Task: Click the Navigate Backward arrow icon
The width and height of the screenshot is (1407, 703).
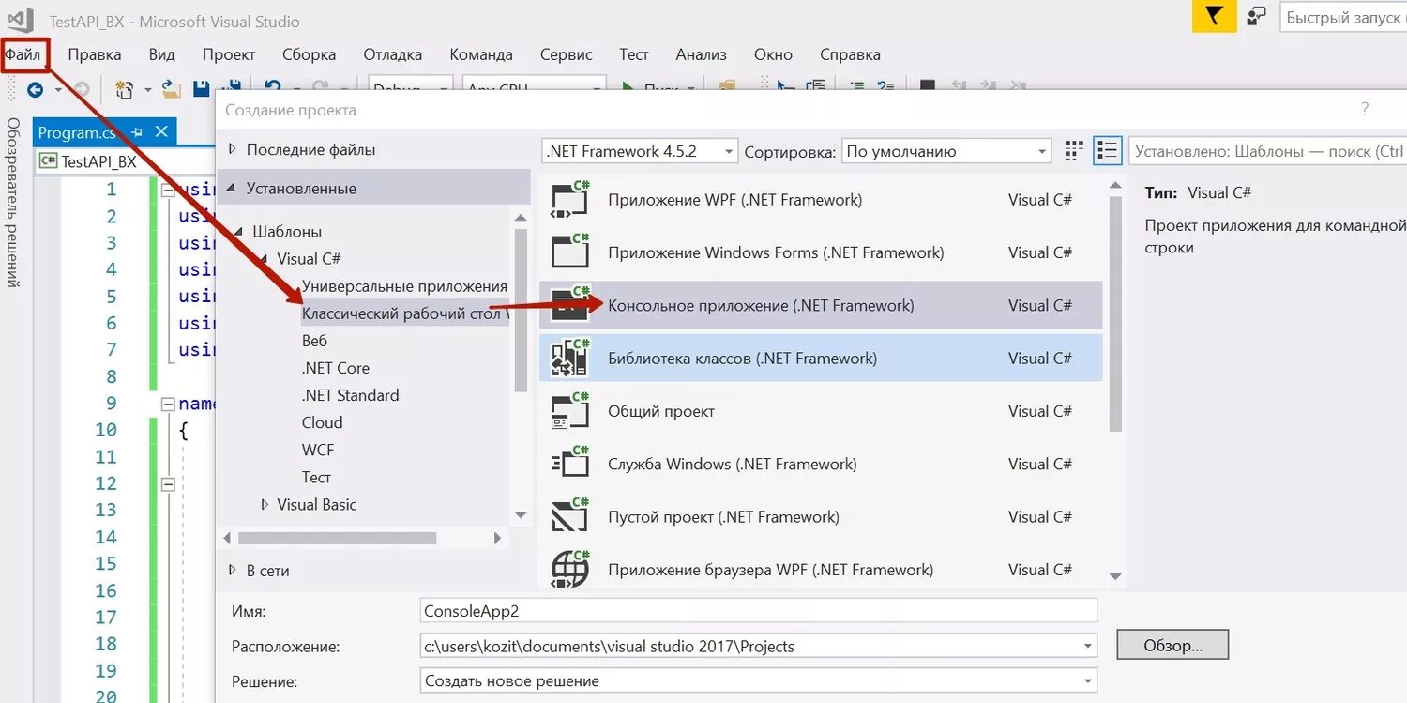Action: 35,89
